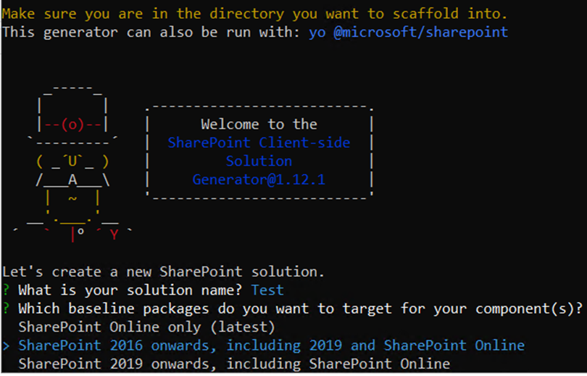This screenshot has height=376, width=587.
Task: Click 'This generator can also be run with:' text
Action: click(x=151, y=32)
